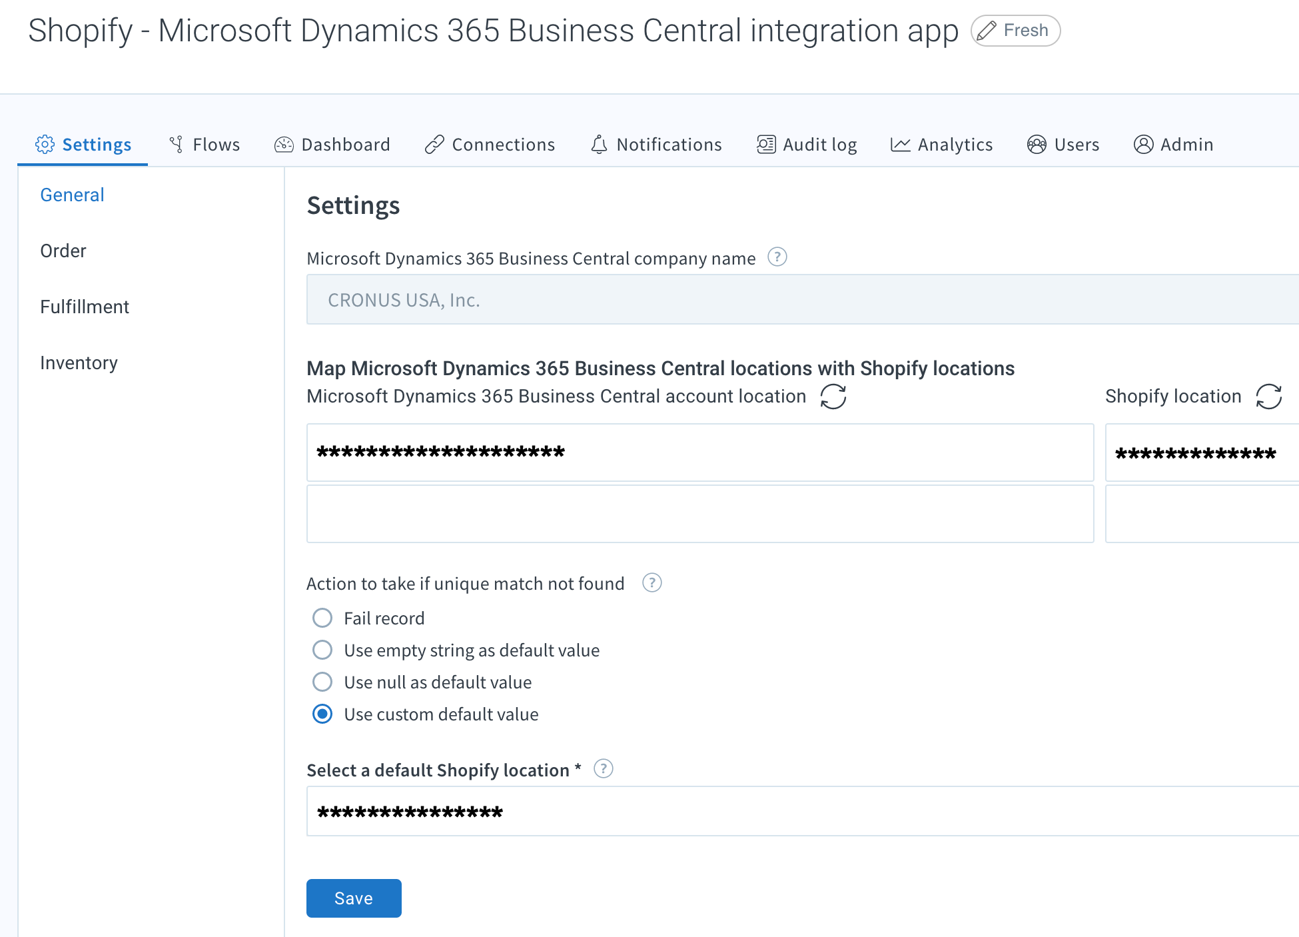The width and height of the screenshot is (1299, 937).
Task: Click the Flows branch icon
Action: pos(177,145)
